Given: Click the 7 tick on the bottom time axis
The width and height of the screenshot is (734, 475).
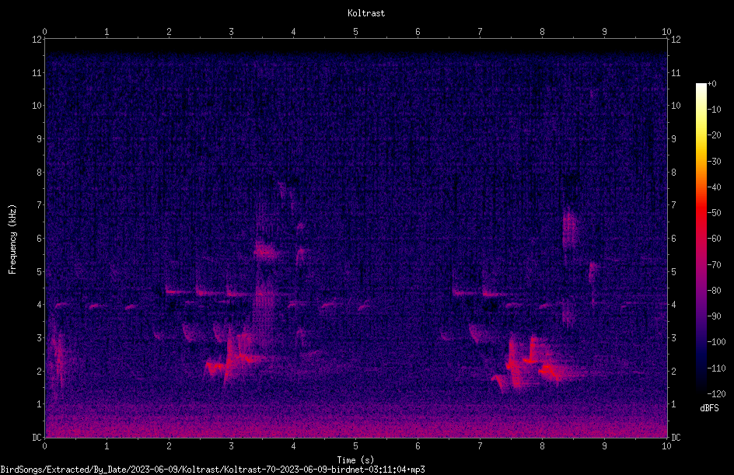Looking at the screenshot, I should [480, 446].
